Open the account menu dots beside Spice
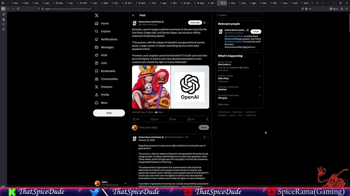The width and height of the screenshot is (350, 196). pos(126,183)
